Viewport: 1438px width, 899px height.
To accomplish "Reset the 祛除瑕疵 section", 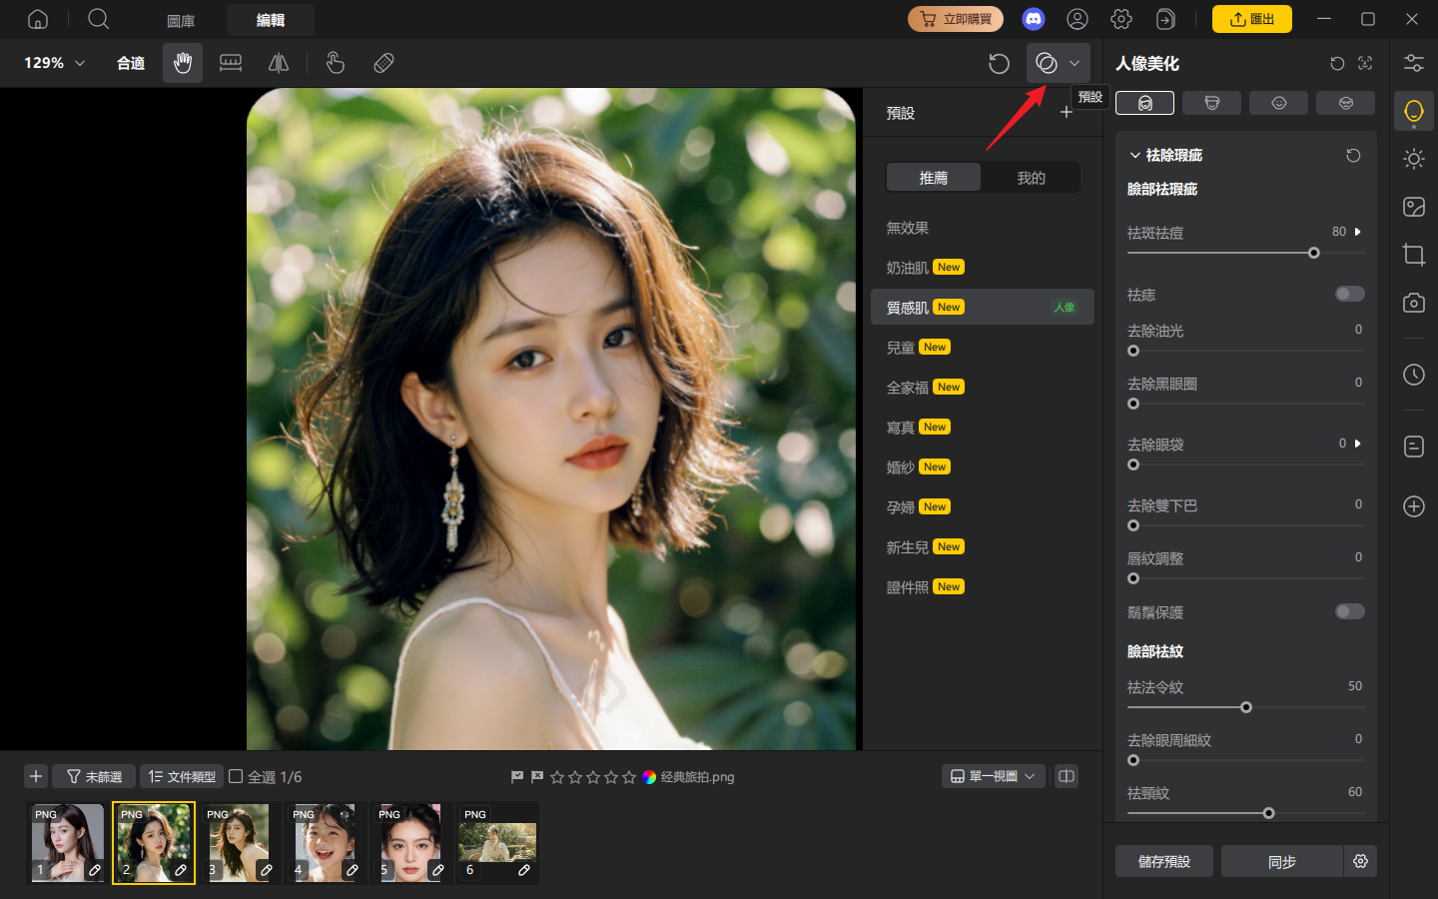I will click(1353, 155).
